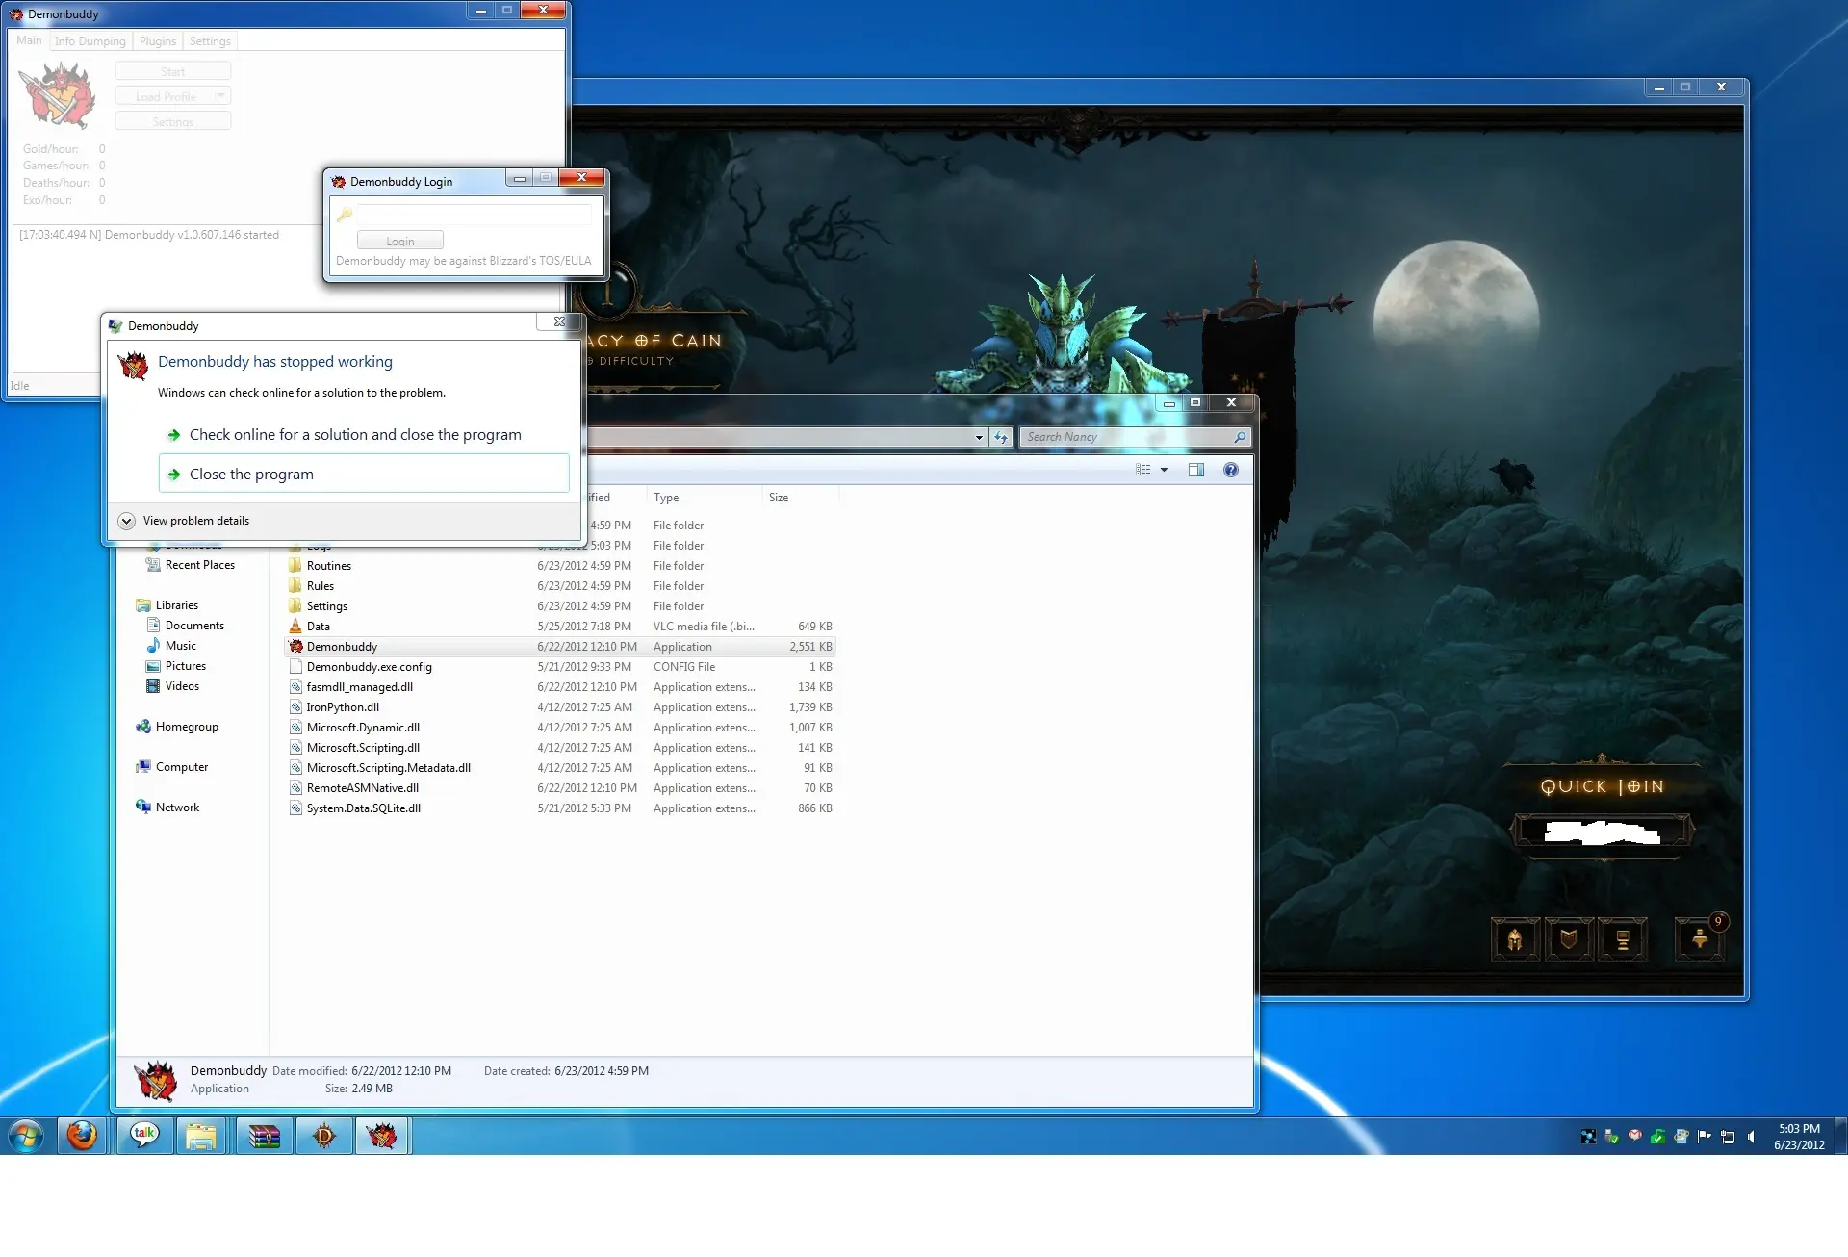This screenshot has width=1848, height=1257.
Task: Switch to the Plugins tab
Action: pyautogui.click(x=157, y=41)
